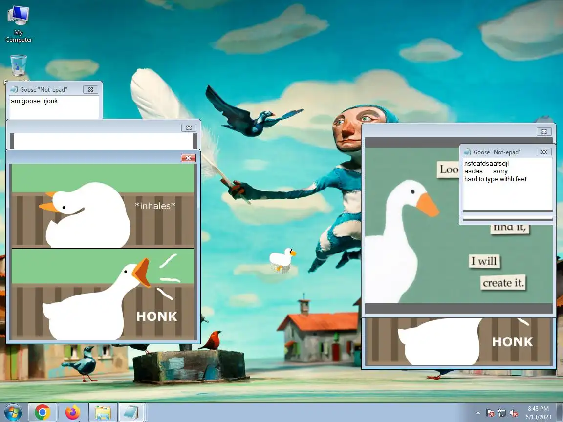Close the 'I will create it' goose window

point(544,132)
